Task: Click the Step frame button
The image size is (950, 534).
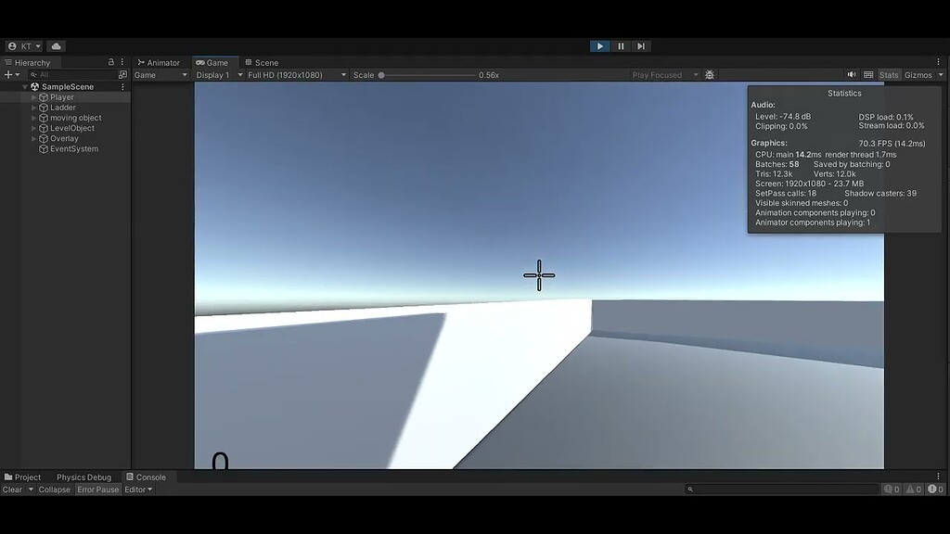Action: [641, 45]
